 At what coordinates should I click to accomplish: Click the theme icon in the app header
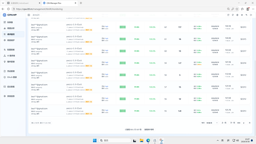(242, 15)
